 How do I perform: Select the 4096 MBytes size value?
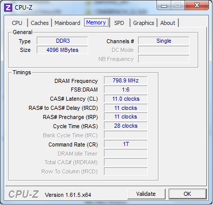(x=62, y=50)
